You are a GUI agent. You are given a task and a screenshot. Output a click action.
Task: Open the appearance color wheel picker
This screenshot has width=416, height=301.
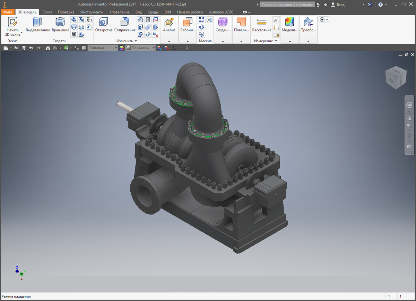click(x=121, y=48)
